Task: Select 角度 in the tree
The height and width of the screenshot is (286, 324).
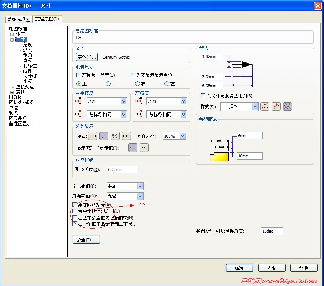Action: coord(27,45)
